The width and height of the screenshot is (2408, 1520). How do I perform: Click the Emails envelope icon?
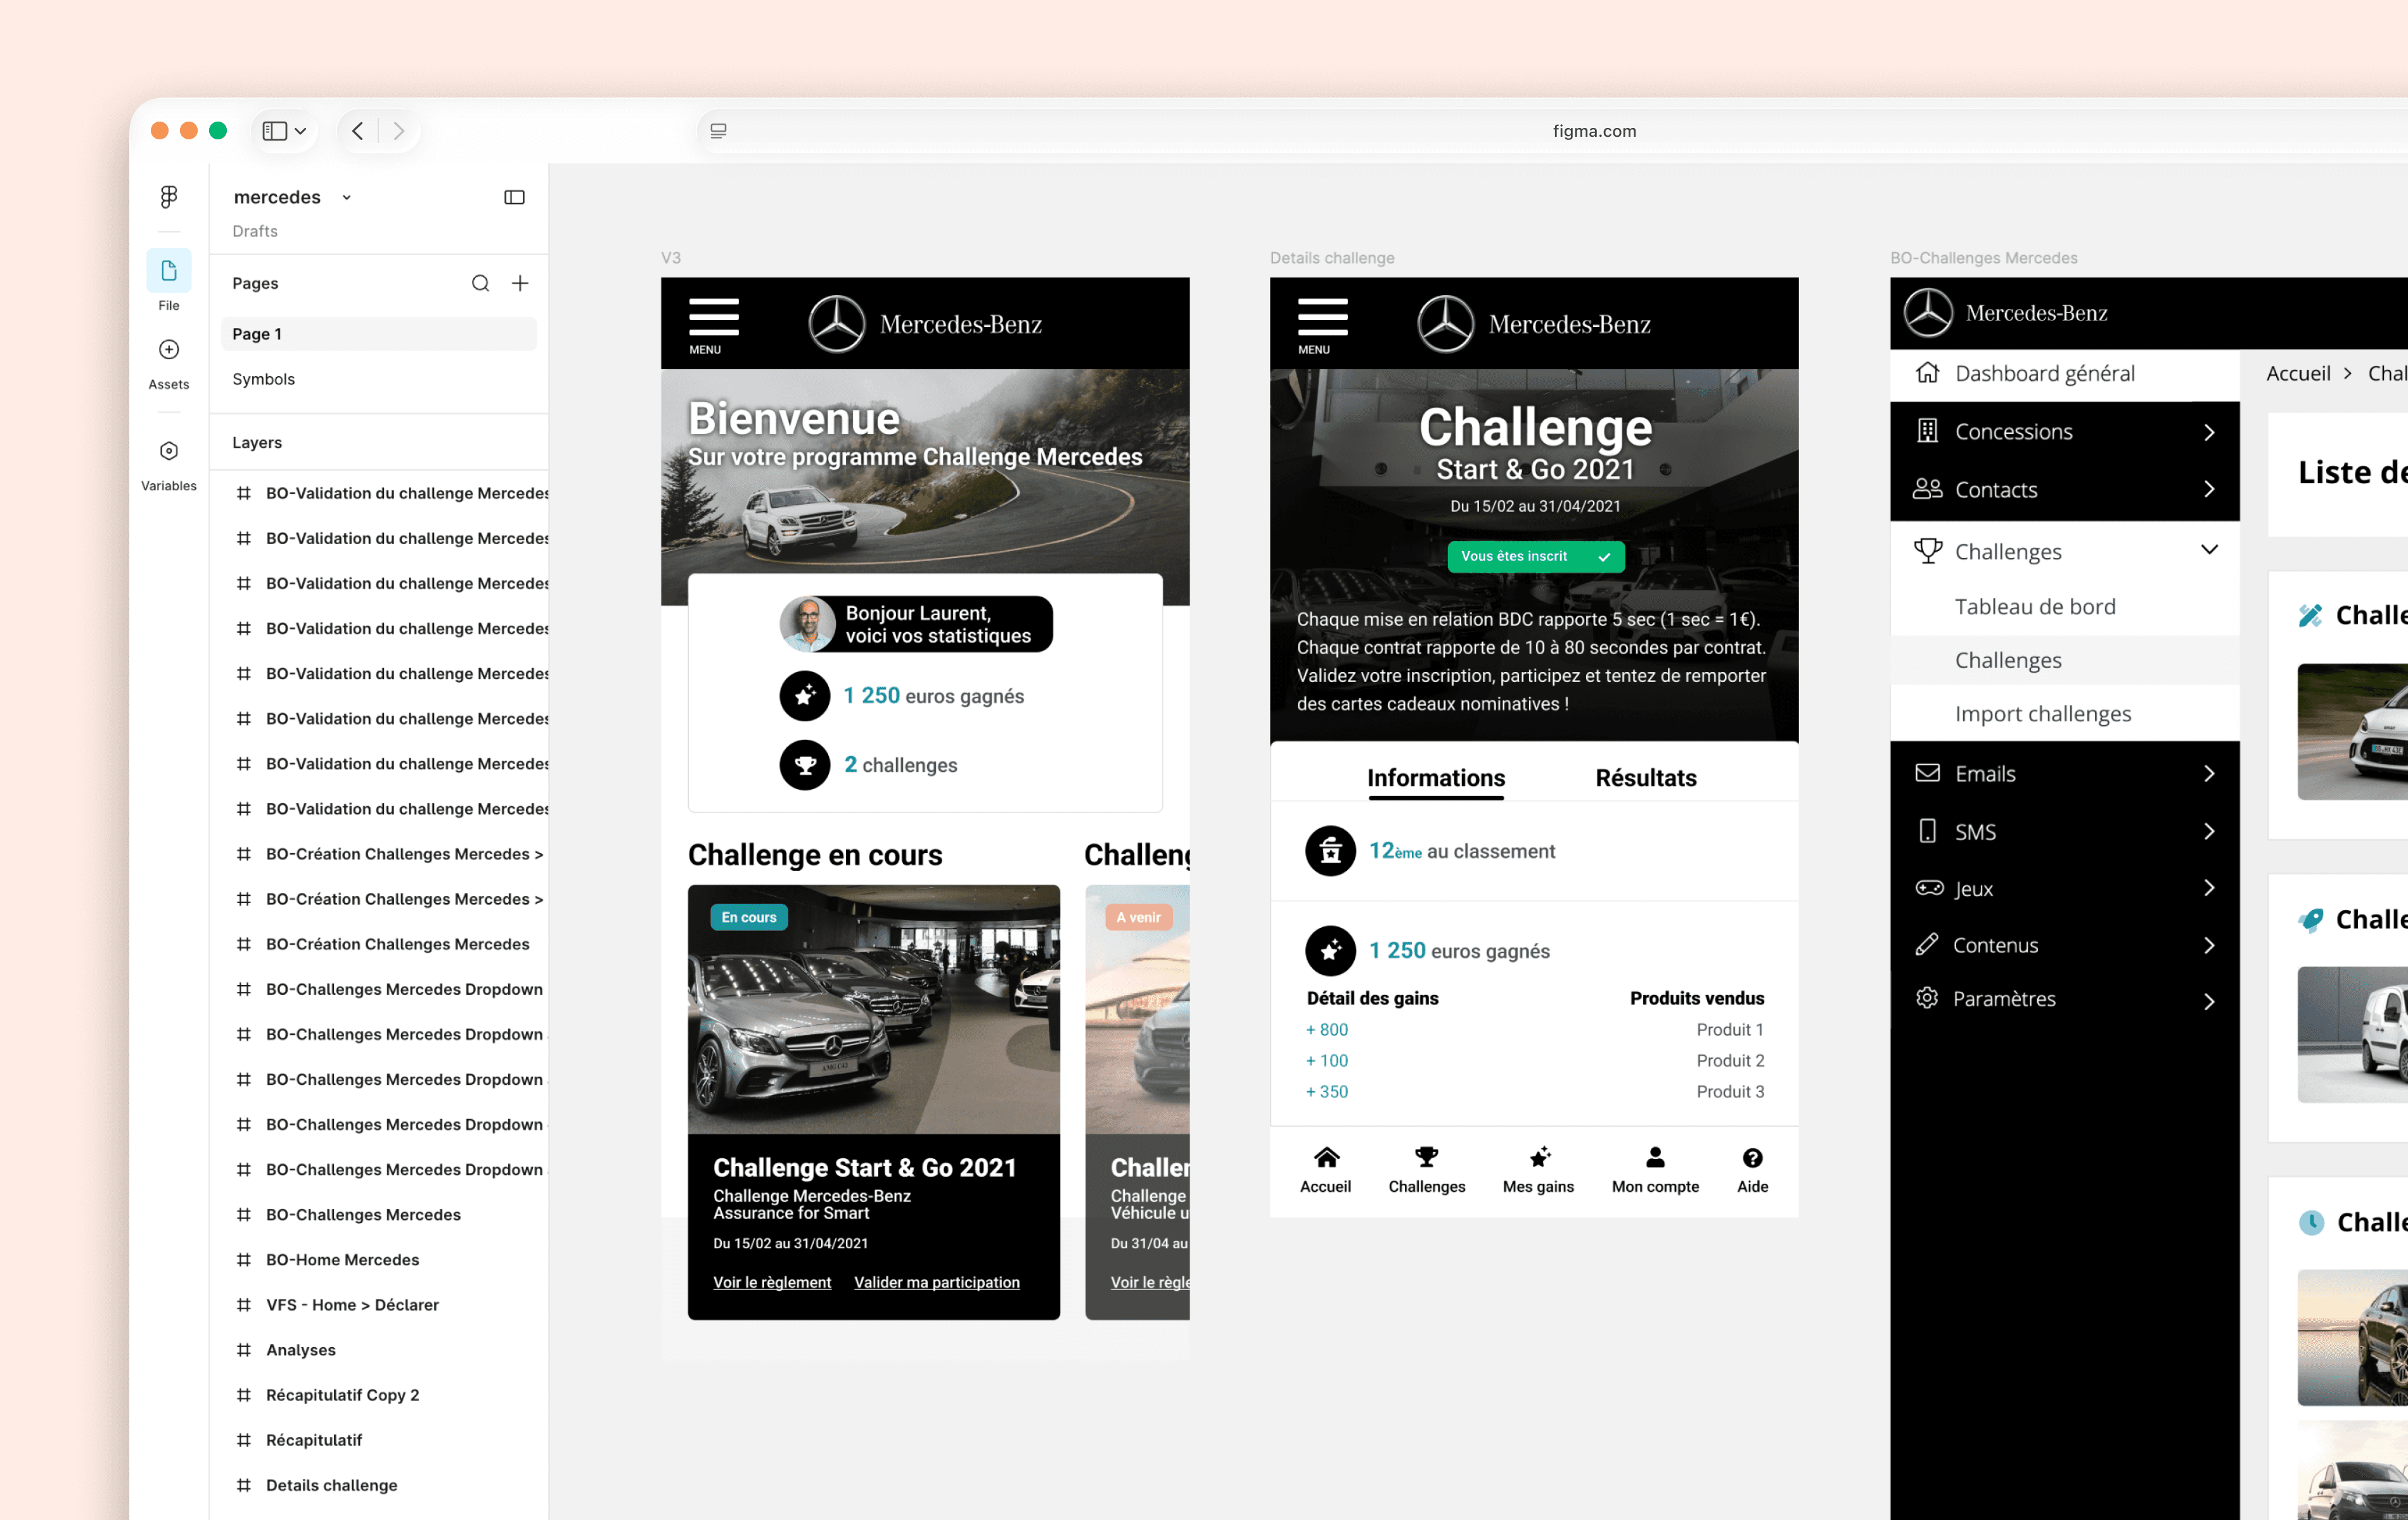tap(1928, 773)
